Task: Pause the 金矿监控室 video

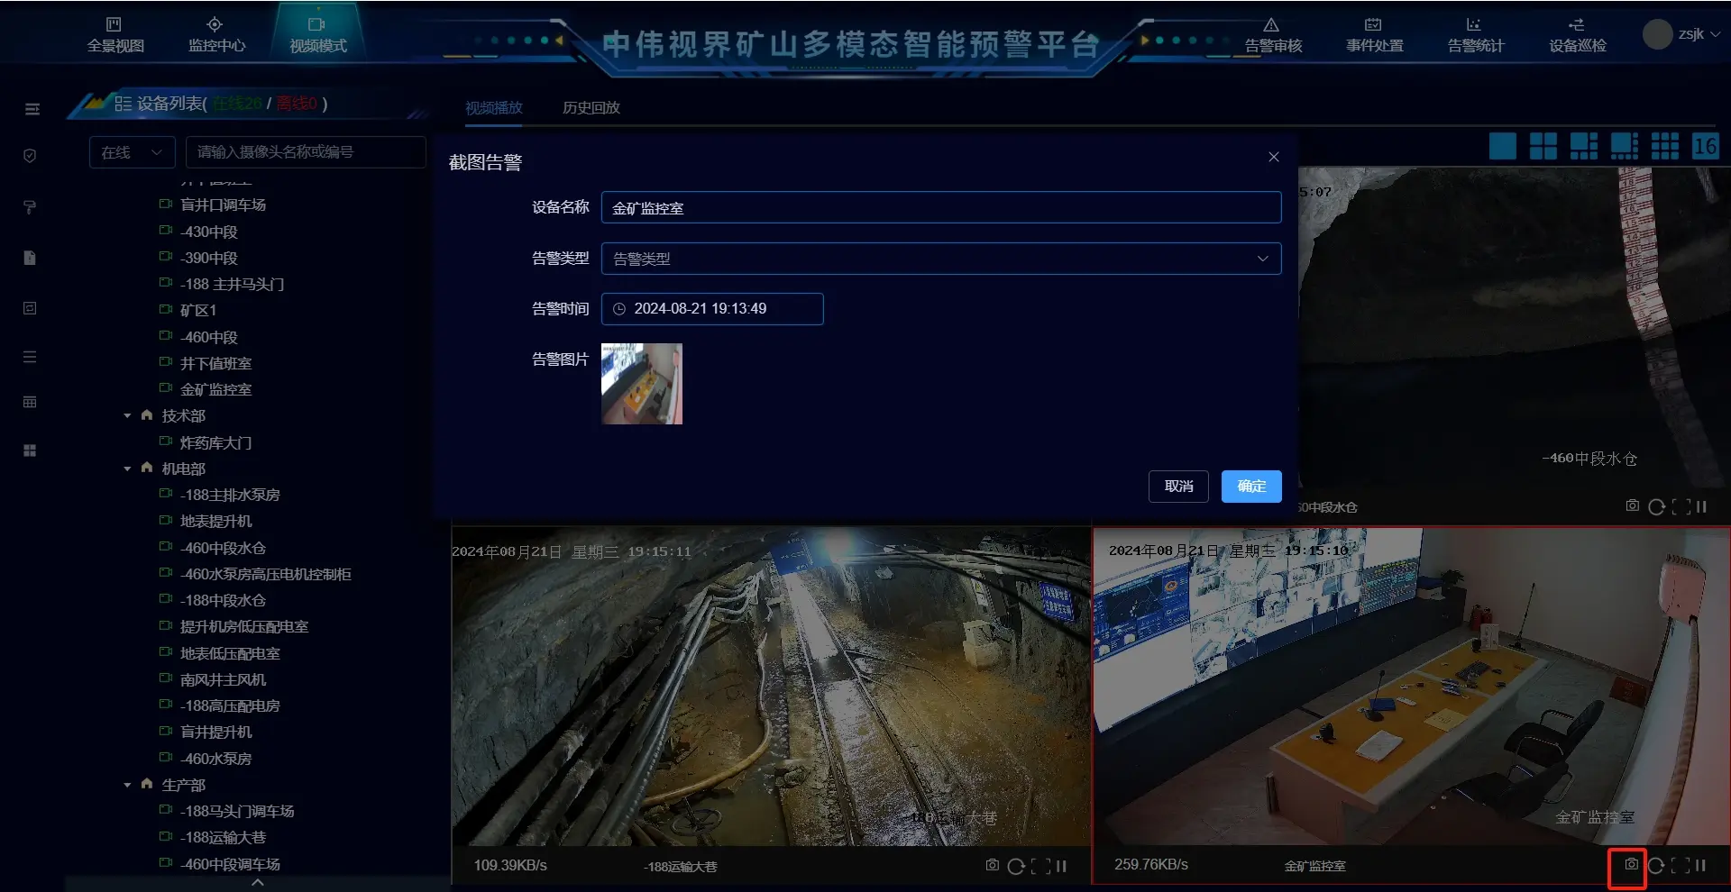Action: tap(1700, 866)
